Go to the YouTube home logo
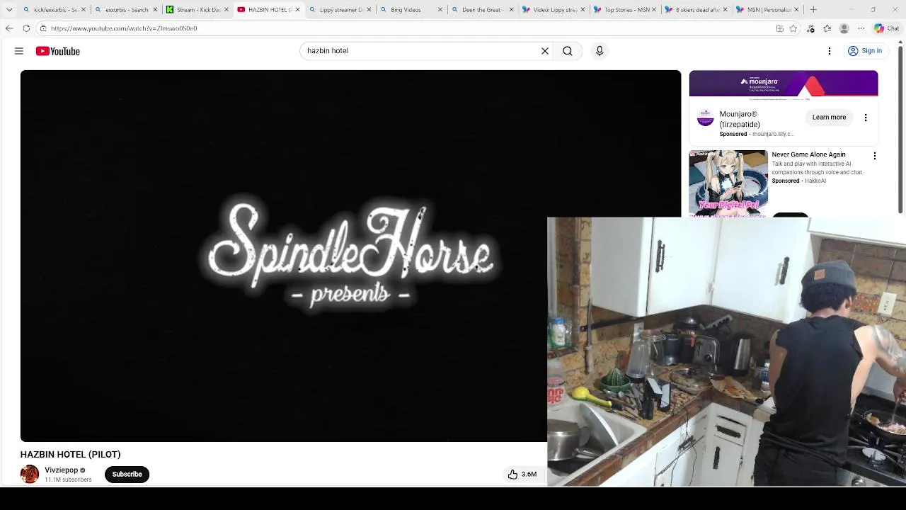Image resolution: width=906 pixels, height=510 pixels. (58, 51)
